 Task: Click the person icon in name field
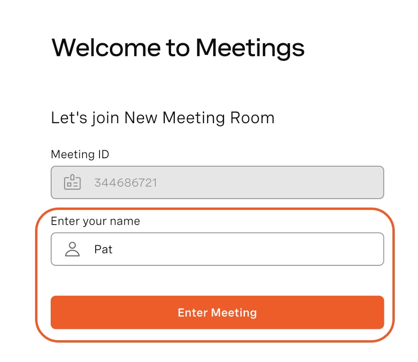(72, 249)
